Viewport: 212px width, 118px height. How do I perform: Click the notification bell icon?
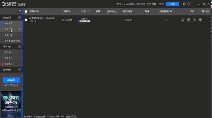point(188,4)
